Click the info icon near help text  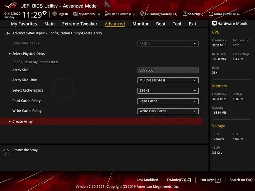[6, 152]
